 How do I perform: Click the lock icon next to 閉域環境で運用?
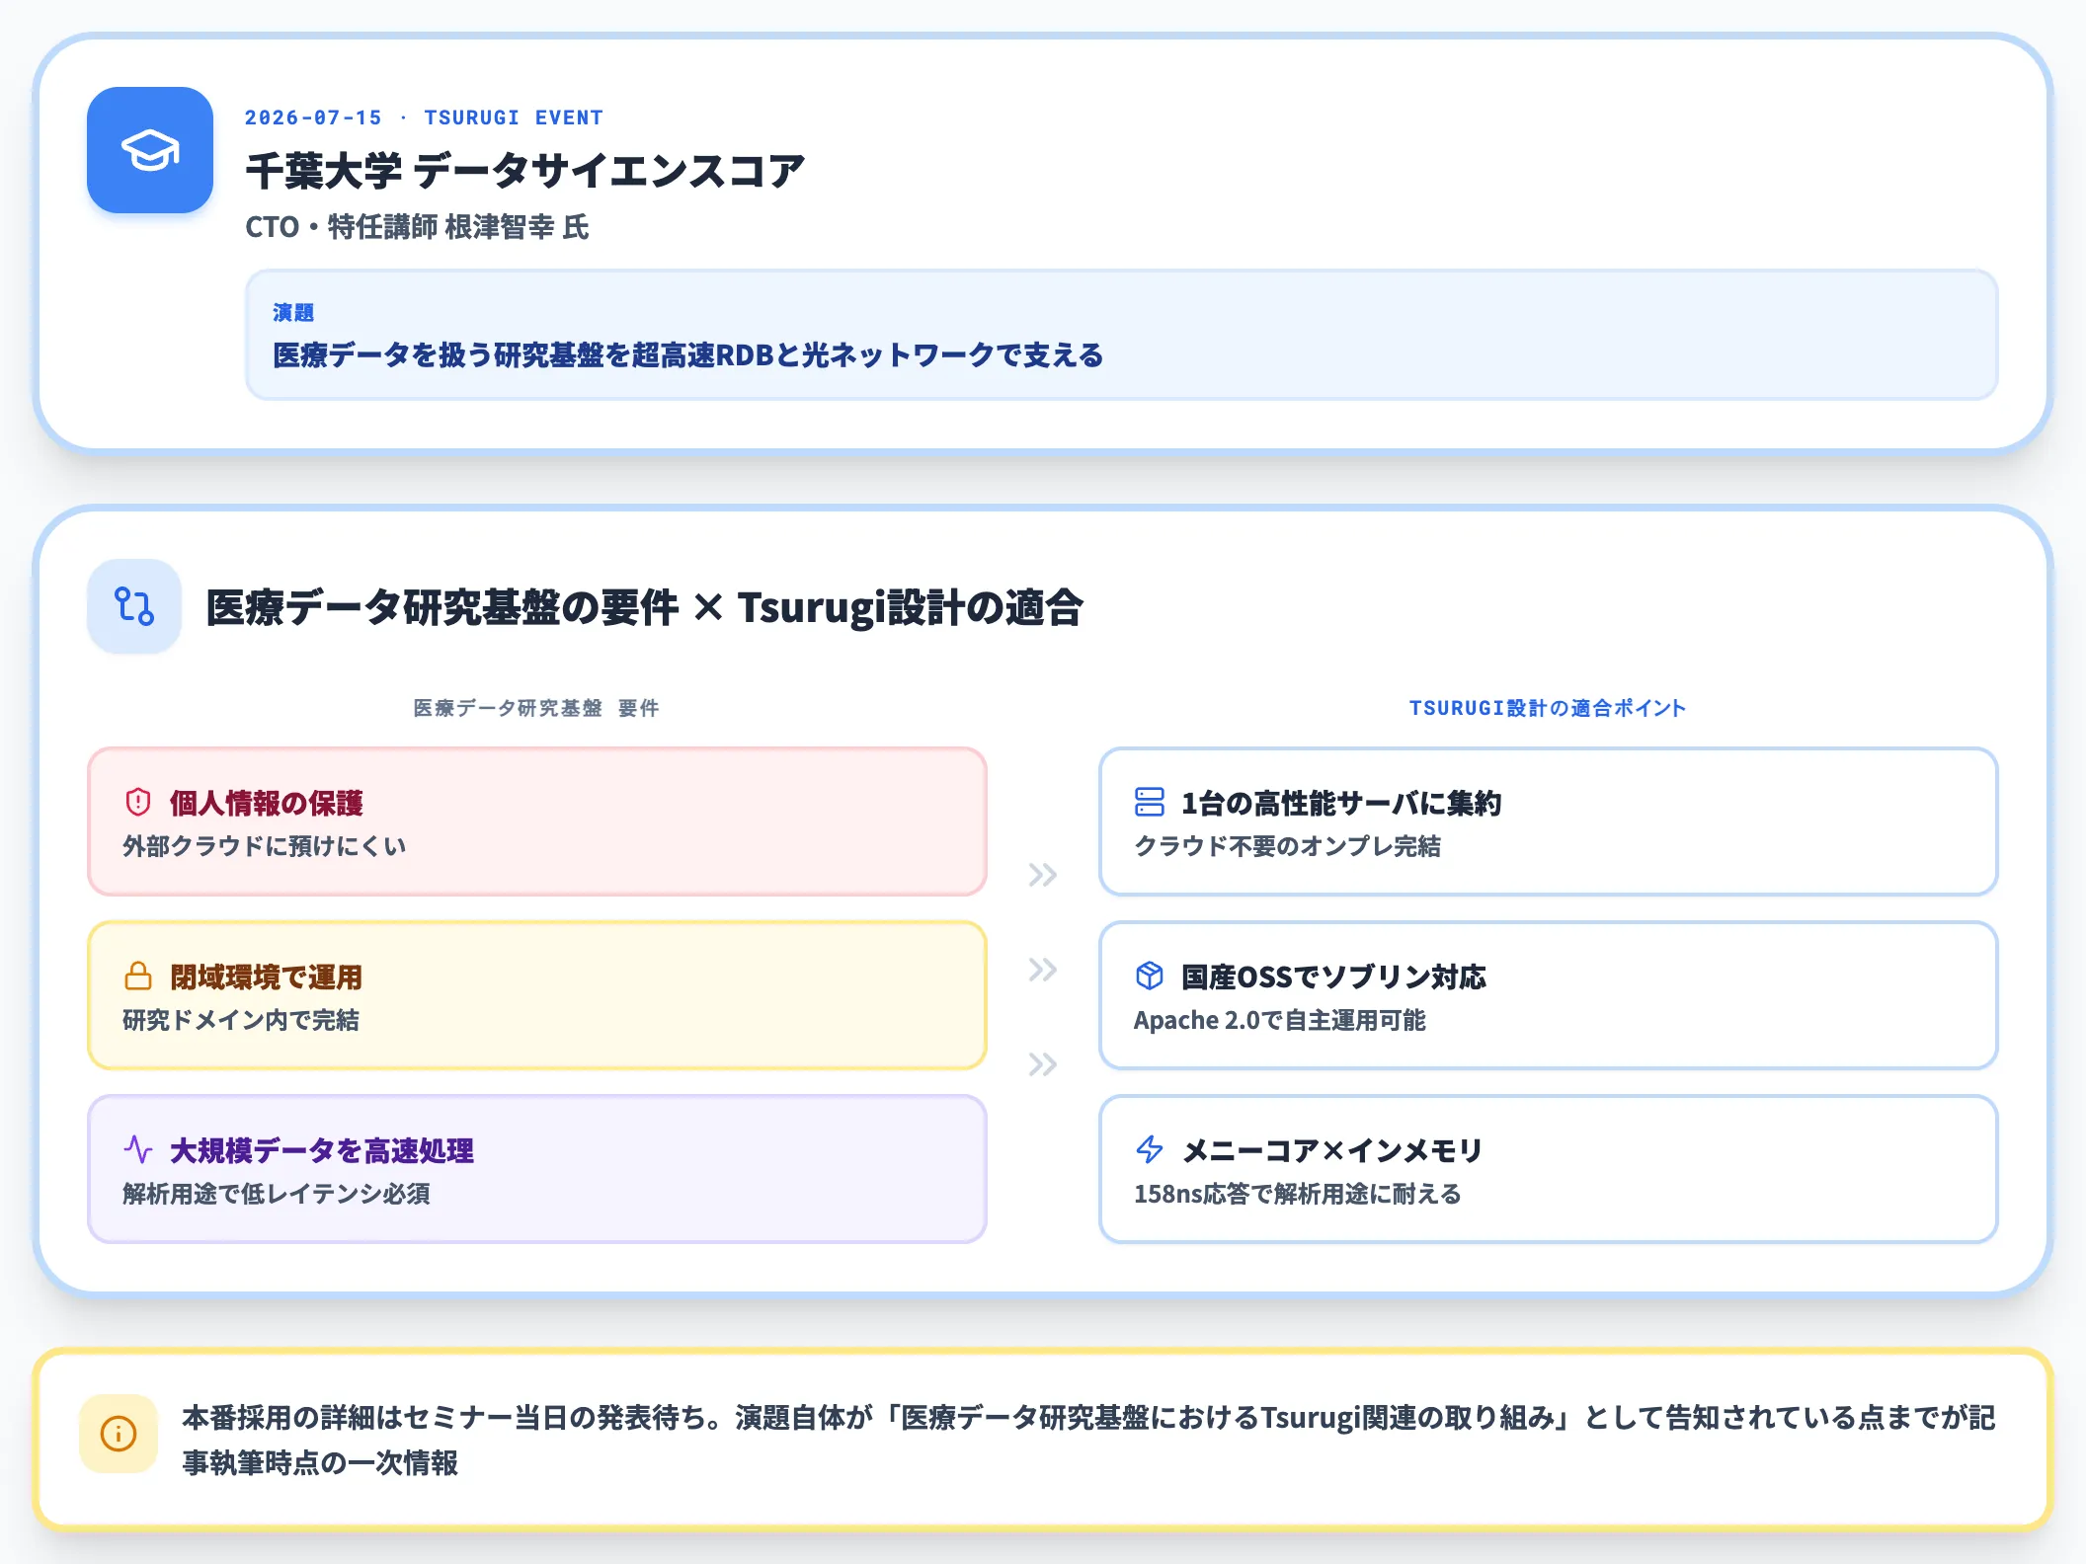tap(138, 976)
